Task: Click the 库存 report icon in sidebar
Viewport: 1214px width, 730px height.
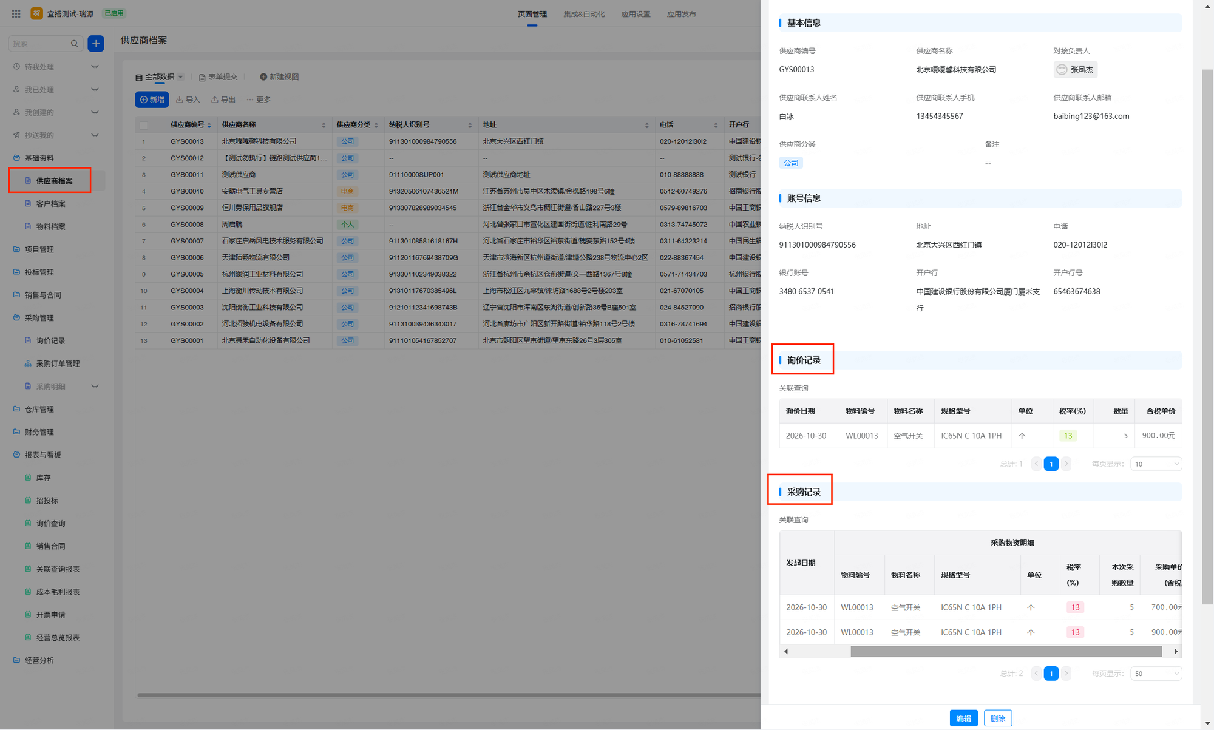Action: tap(28, 478)
